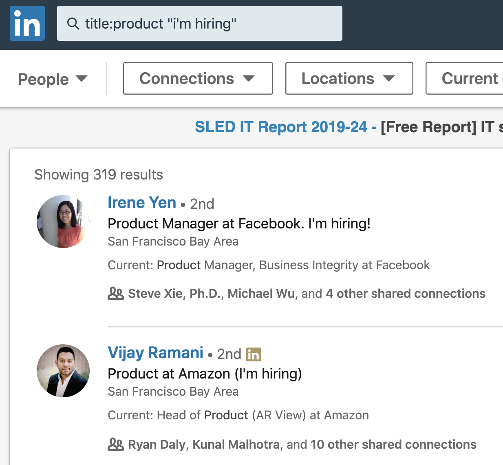Click Vijay Ramani's profile photo

63,371
